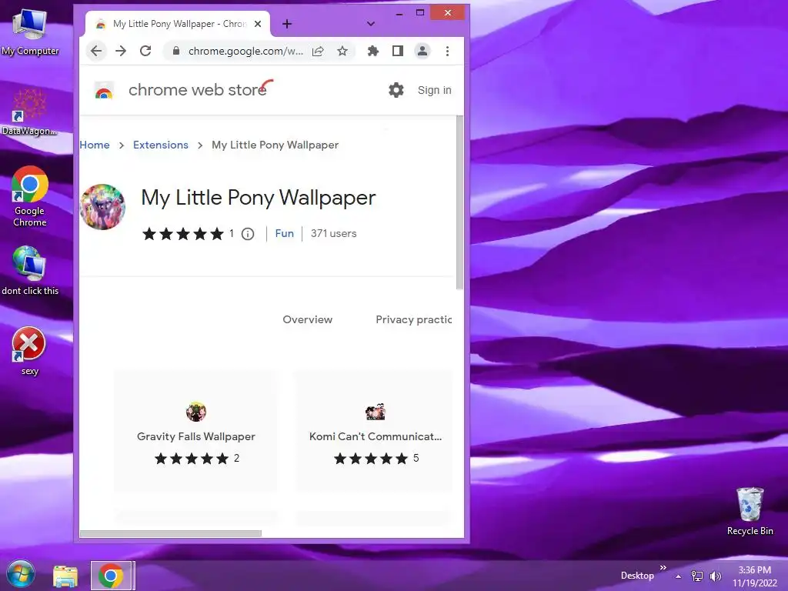Click the Chrome taskbar button
Image resolution: width=788 pixels, height=591 pixels.
[112, 576]
